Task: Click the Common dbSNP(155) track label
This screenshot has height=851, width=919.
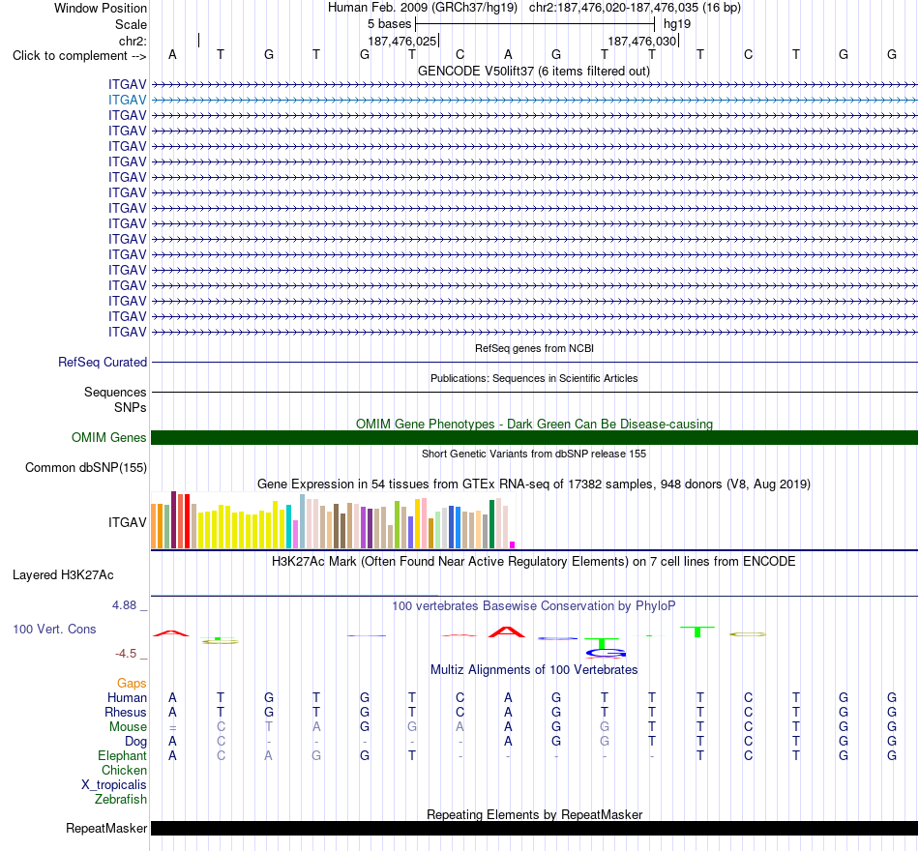Action: 86,468
